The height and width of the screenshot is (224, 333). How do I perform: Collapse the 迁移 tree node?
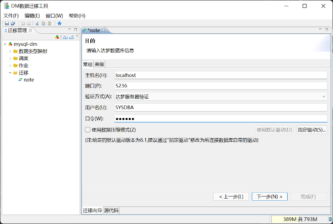coord(10,73)
